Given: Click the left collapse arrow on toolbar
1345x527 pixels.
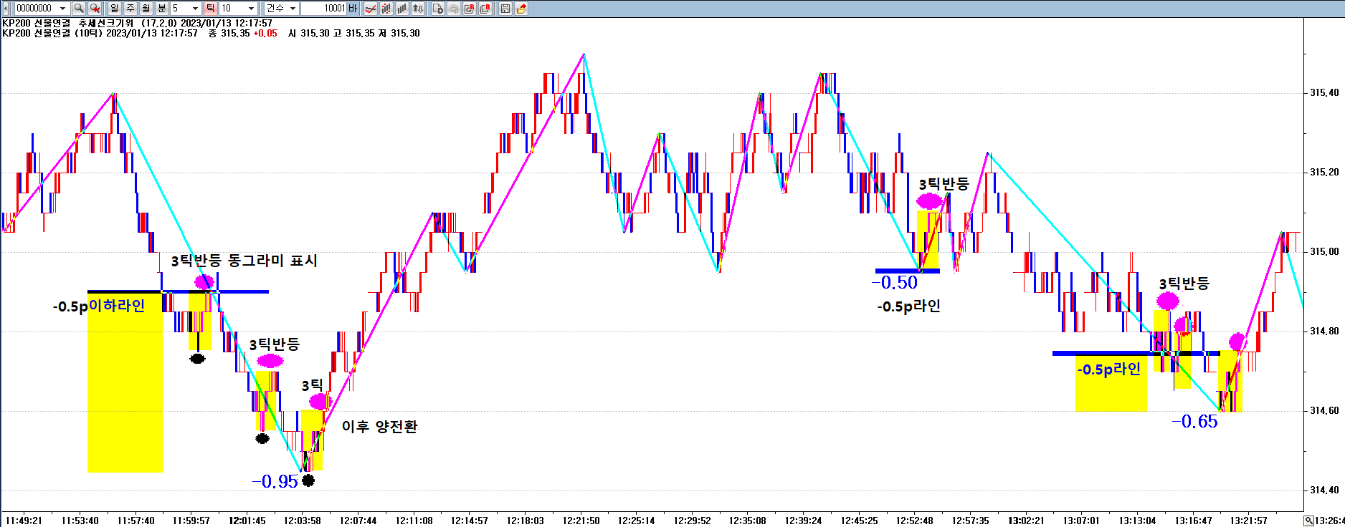Looking at the screenshot, I should click(x=6, y=9).
